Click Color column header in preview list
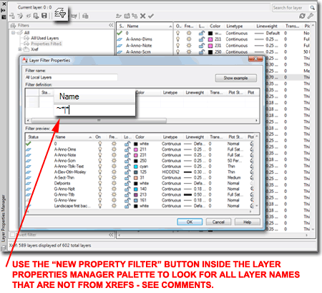The height and width of the screenshot is (293, 322). (x=140, y=137)
